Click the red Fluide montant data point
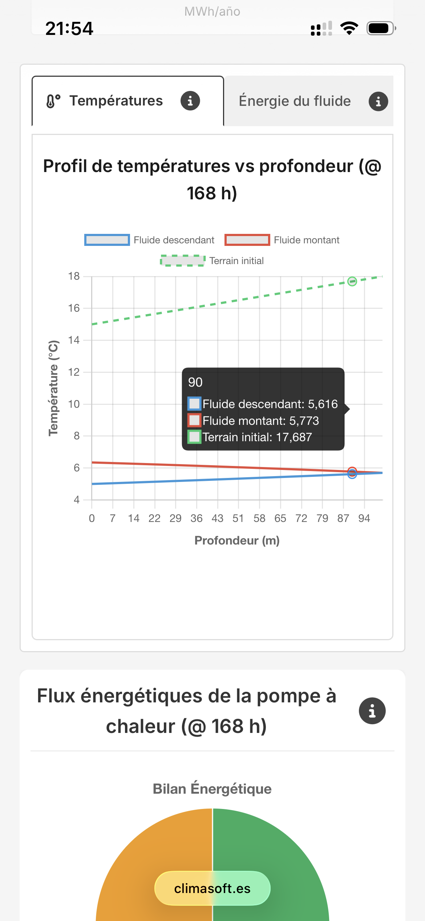The image size is (425, 921). tap(352, 470)
